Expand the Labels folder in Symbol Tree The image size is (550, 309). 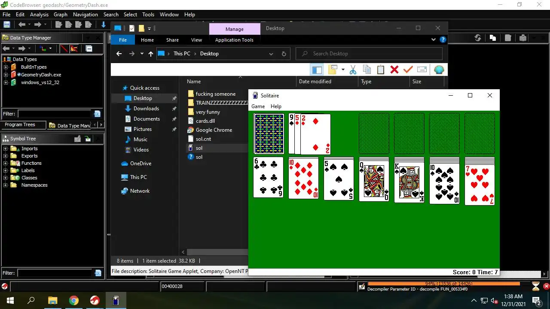click(x=6, y=170)
